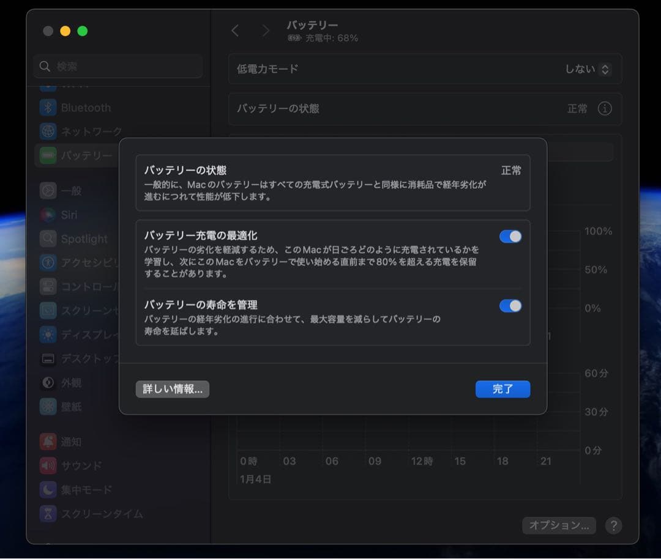Click the back navigation chevron

coord(235,30)
